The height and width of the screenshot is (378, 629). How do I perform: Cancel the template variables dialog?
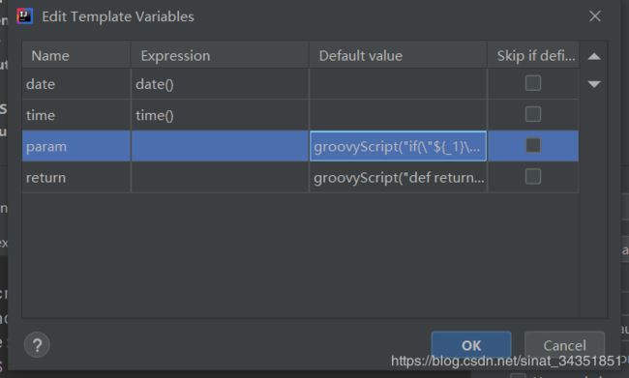tap(564, 345)
